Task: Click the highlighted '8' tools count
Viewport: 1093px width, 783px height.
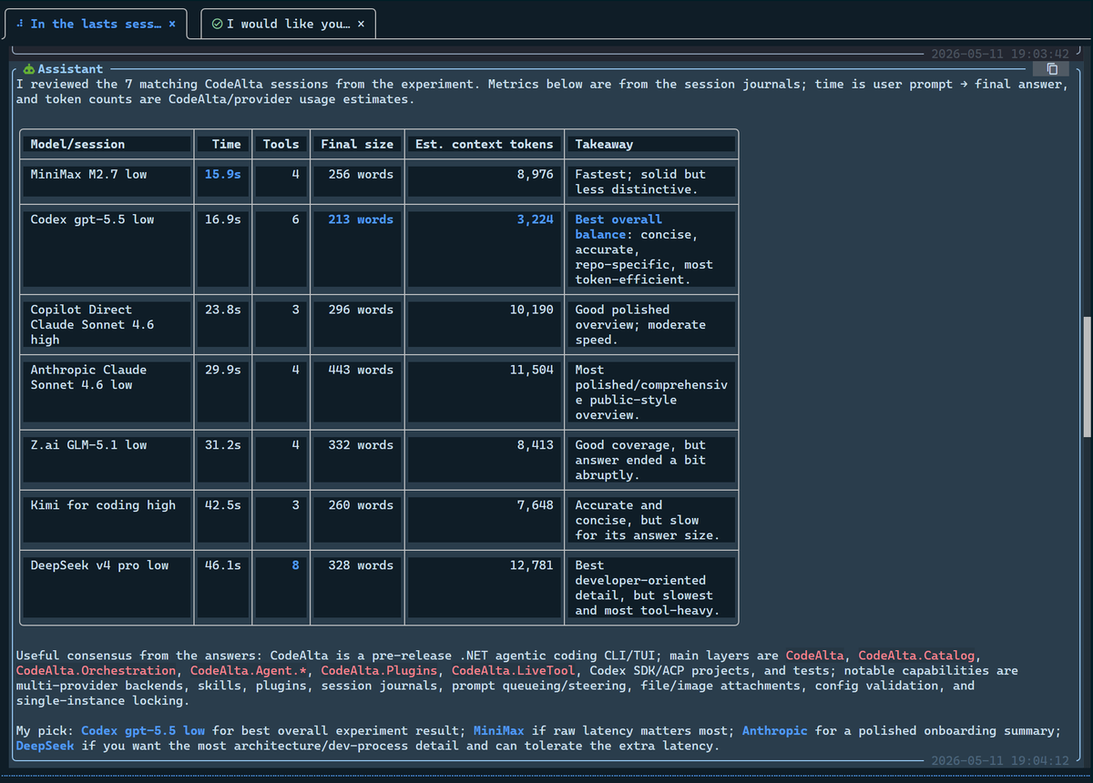Action: pos(295,565)
